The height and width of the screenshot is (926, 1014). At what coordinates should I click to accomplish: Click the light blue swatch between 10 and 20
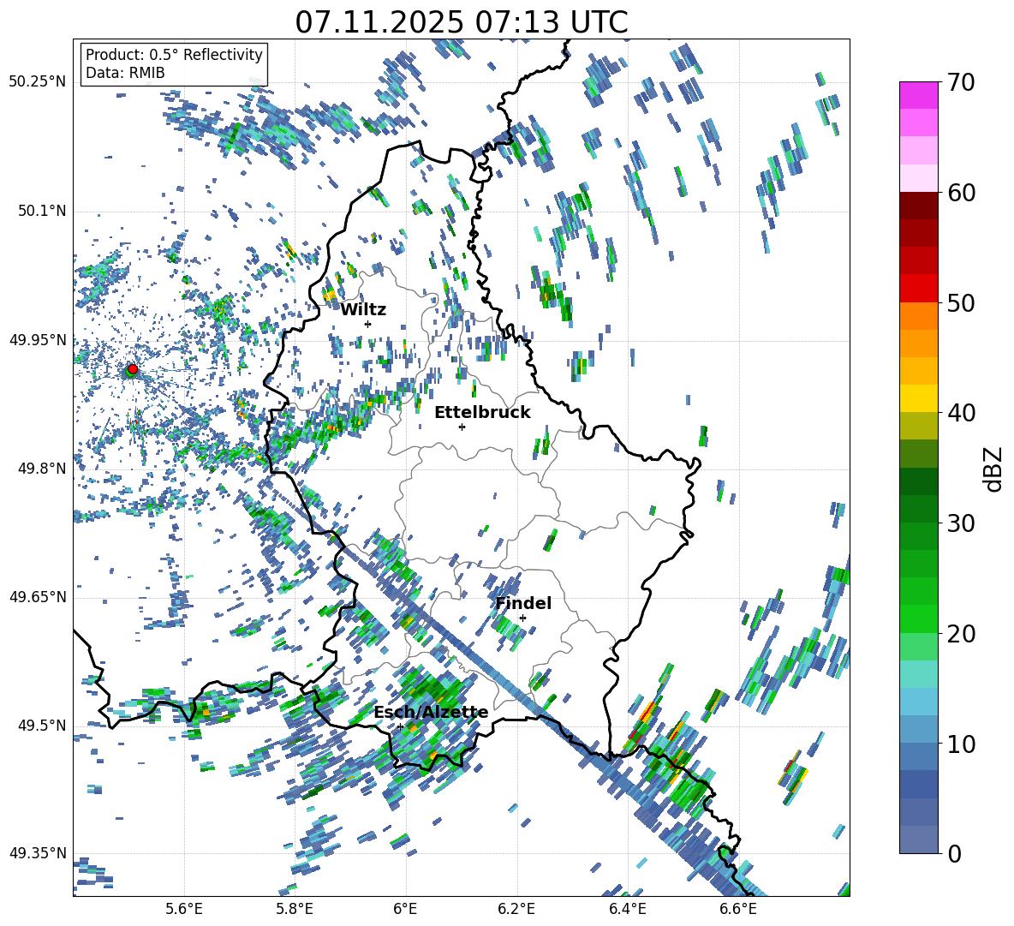pos(918,702)
